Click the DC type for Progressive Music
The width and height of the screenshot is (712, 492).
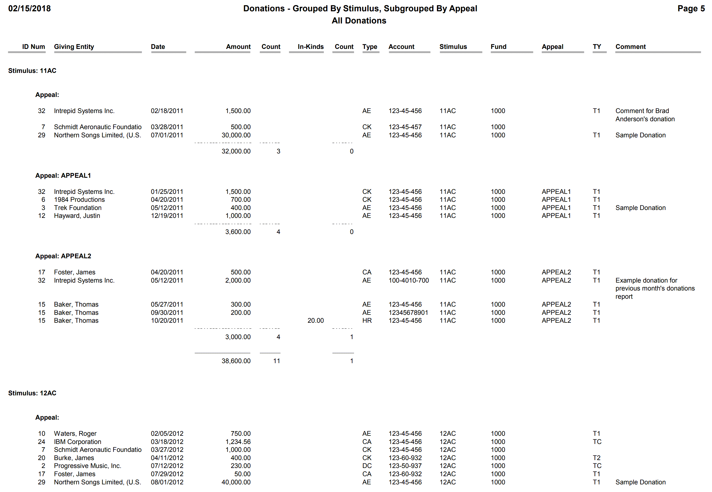tap(367, 465)
